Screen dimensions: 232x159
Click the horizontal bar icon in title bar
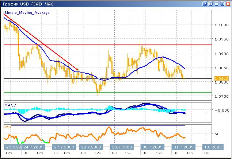(x=216, y=4)
